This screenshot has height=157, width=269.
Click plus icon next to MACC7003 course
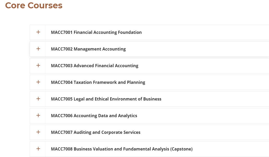(x=38, y=66)
